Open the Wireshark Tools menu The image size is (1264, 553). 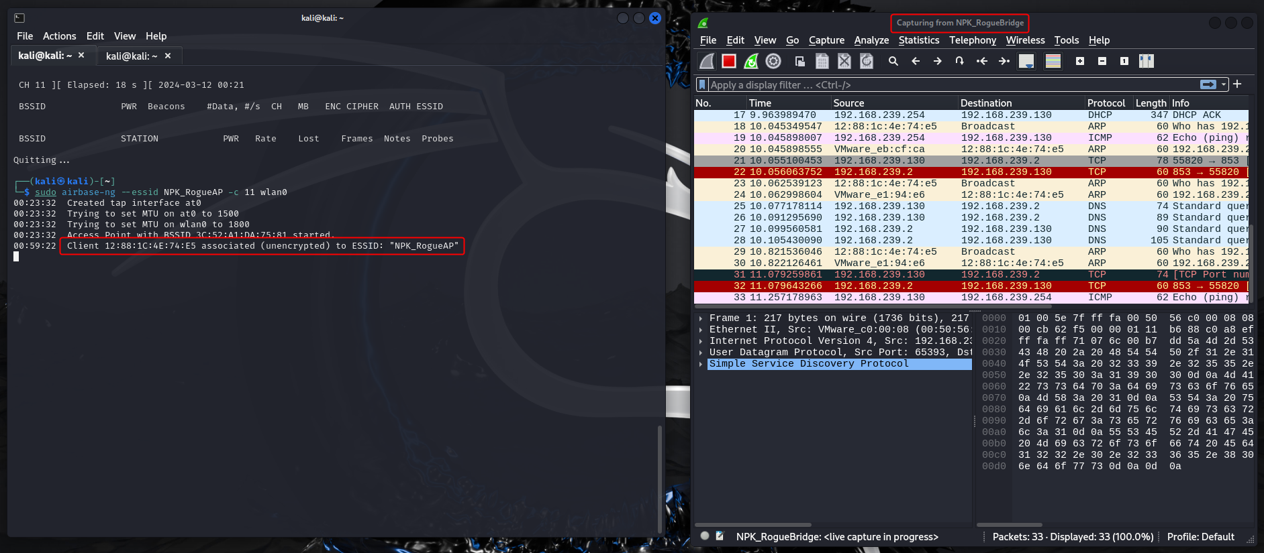coord(1067,40)
